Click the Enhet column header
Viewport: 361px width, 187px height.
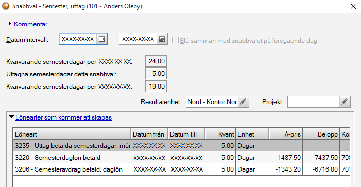252,134
